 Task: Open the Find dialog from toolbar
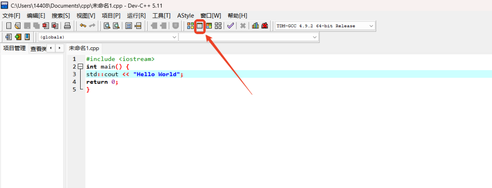[108, 25]
